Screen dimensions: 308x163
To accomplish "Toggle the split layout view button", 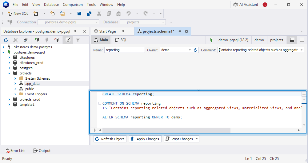I will (x=292, y=40).
